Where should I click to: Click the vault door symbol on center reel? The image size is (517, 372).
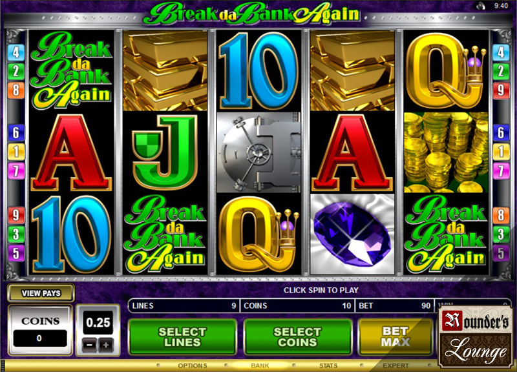259,152
